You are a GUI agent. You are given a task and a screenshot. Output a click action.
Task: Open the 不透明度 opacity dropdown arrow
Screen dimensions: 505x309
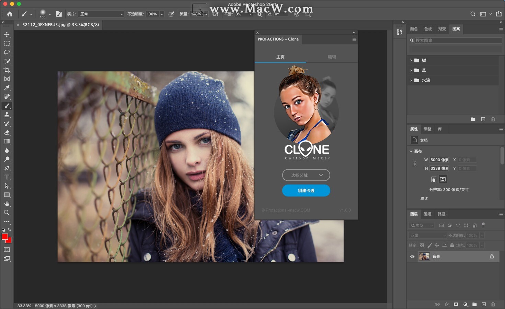(x=162, y=14)
